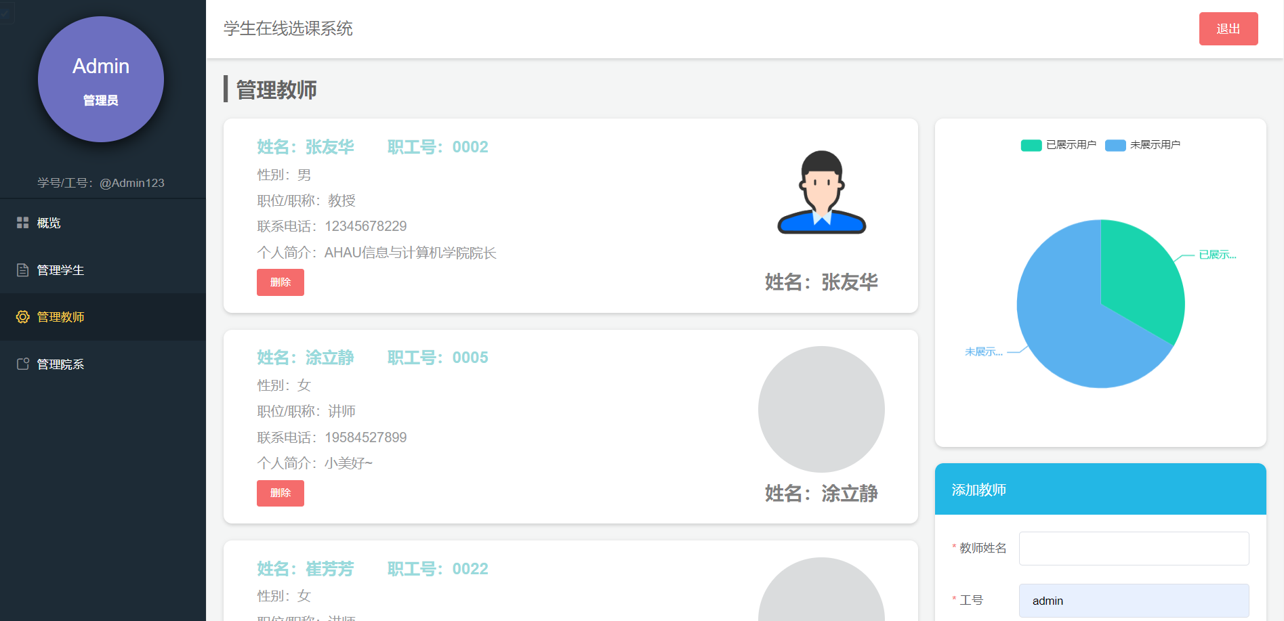Focus the 教师姓名 input field

pos(1134,549)
